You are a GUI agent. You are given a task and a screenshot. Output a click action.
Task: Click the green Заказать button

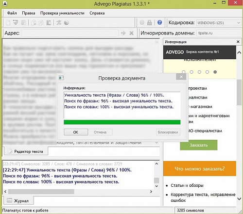pos(199,145)
